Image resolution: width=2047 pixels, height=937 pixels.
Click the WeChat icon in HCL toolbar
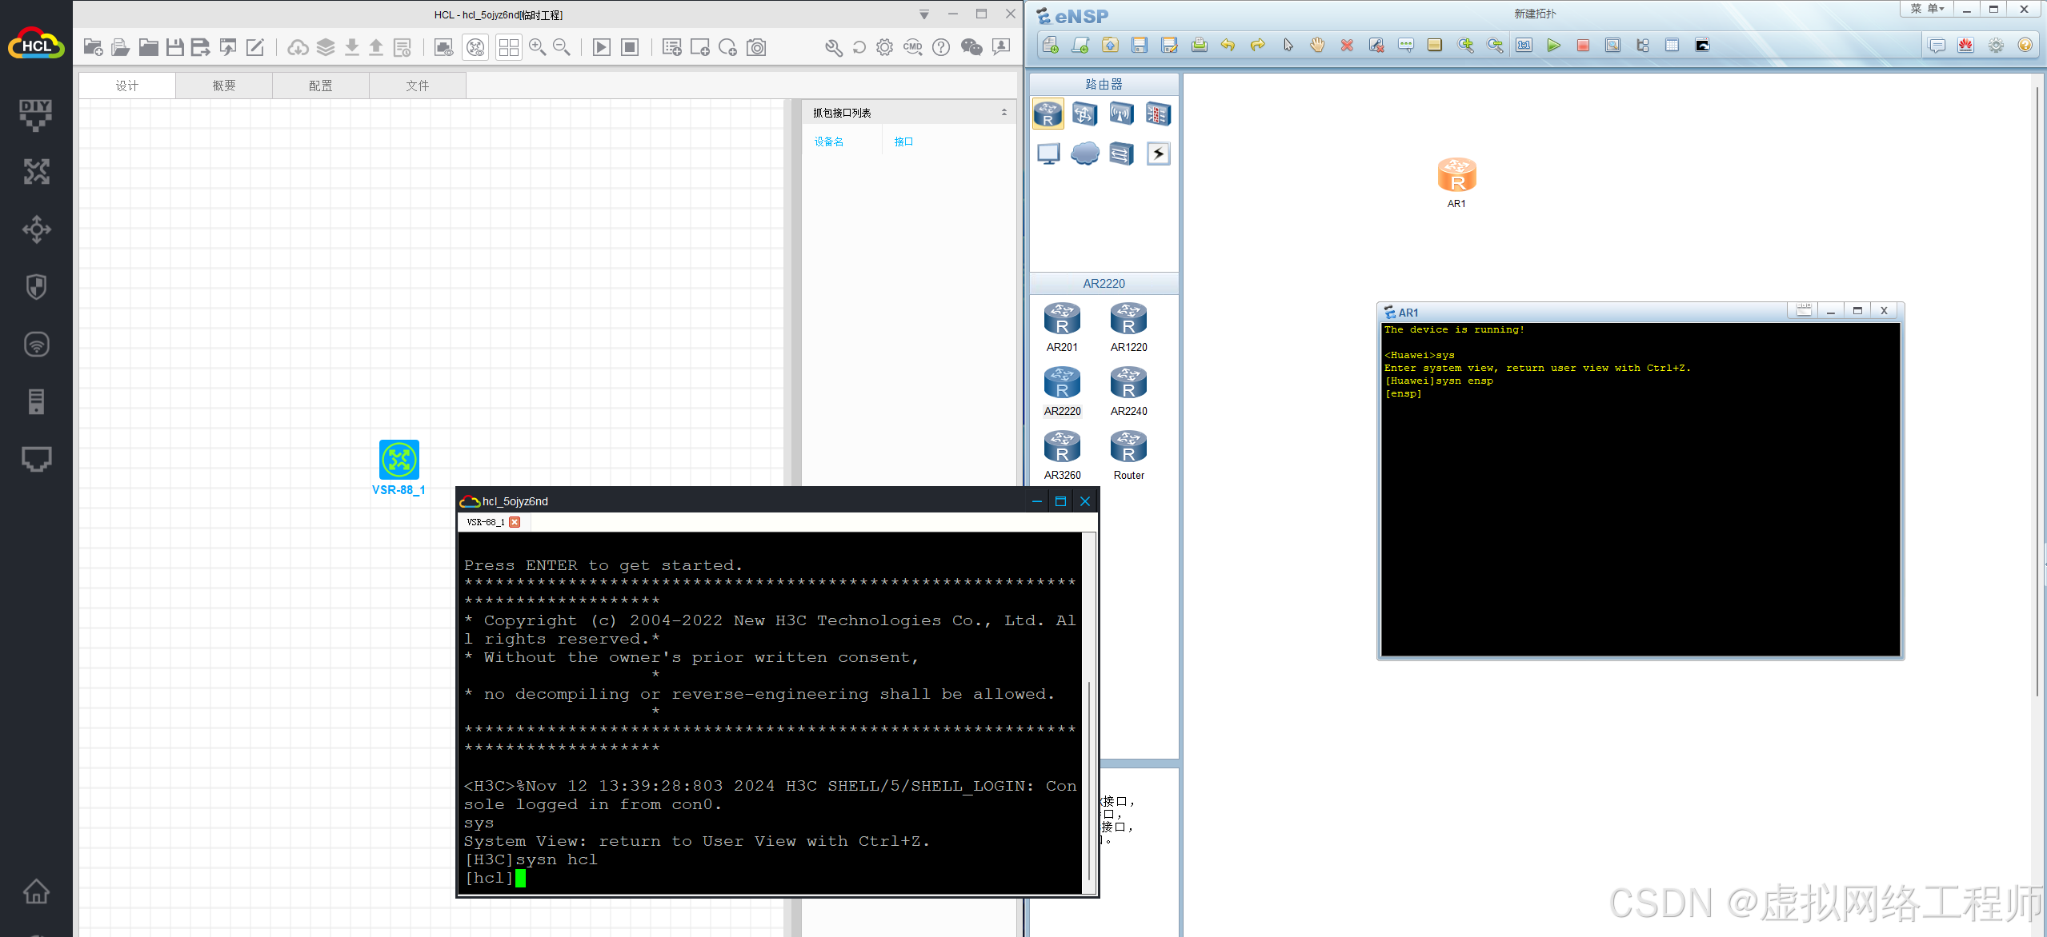pyautogui.click(x=971, y=47)
